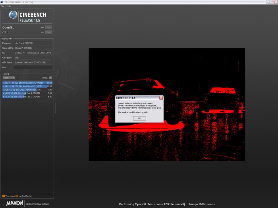Screen dimensions: 278x208
Task: Click the Cinebench globe logo icon
Action: [13, 15]
